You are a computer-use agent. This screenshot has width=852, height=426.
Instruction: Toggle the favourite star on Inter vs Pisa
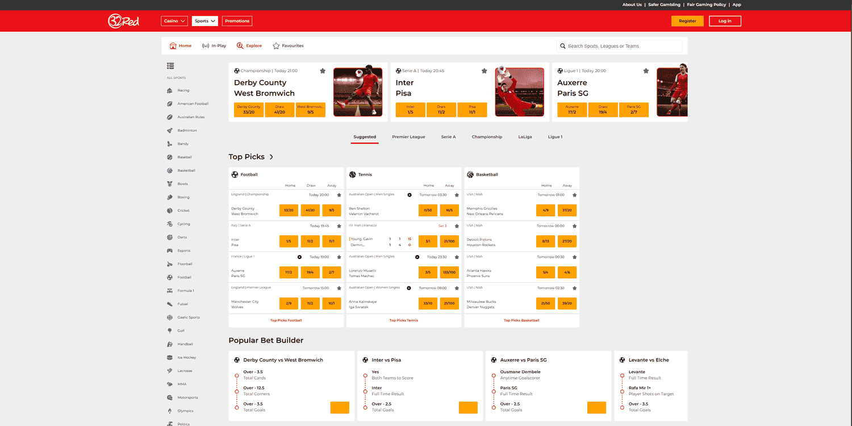click(484, 71)
